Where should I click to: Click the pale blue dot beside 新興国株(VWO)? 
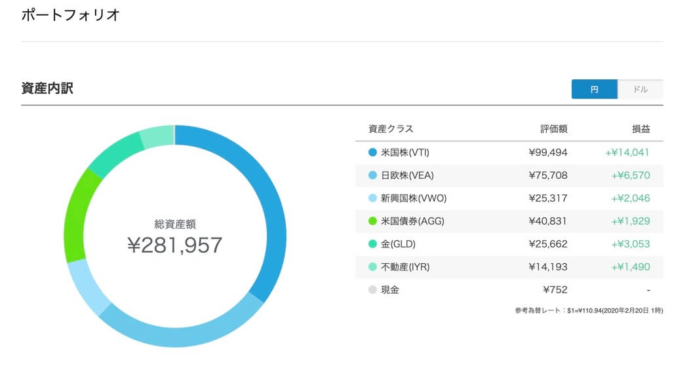point(372,198)
